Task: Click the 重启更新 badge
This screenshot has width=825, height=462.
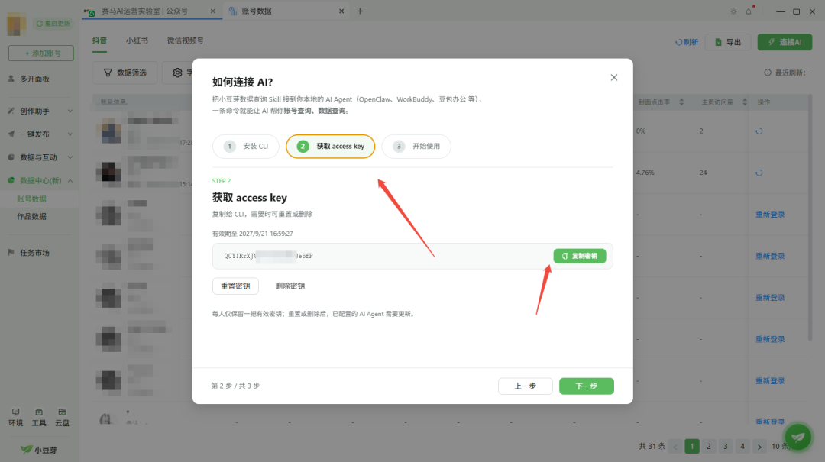Action: [x=53, y=24]
